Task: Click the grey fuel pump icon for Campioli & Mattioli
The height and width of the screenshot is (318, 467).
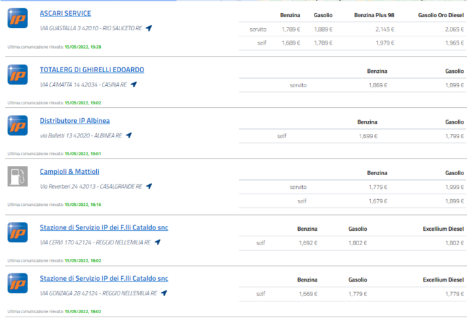Action: click(18, 177)
